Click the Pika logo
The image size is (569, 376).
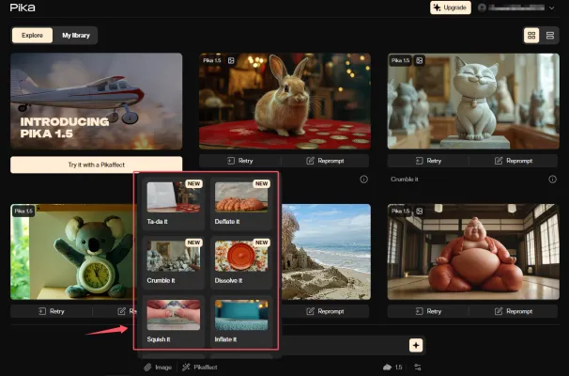(23, 8)
